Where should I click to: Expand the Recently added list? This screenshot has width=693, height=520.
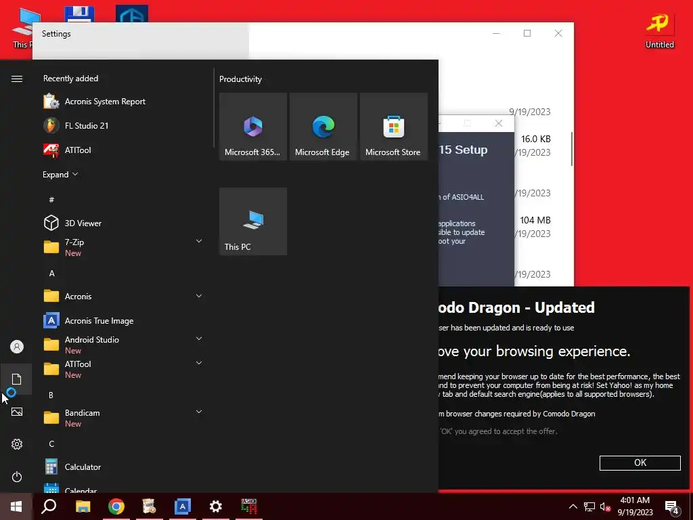tap(60, 174)
